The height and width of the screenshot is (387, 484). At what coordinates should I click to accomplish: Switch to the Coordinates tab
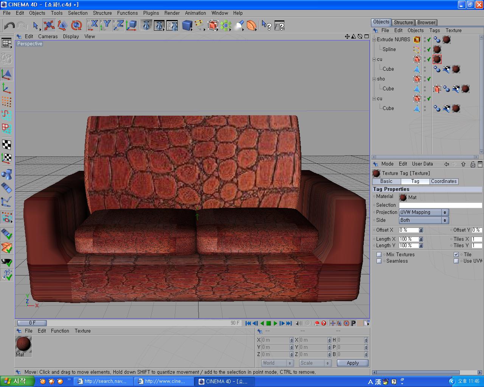click(x=444, y=181)
